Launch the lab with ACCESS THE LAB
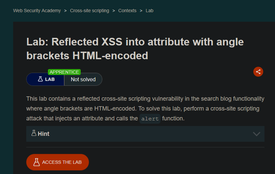The width and height of the screenshot is (275, 174). [x=57, y=162]
